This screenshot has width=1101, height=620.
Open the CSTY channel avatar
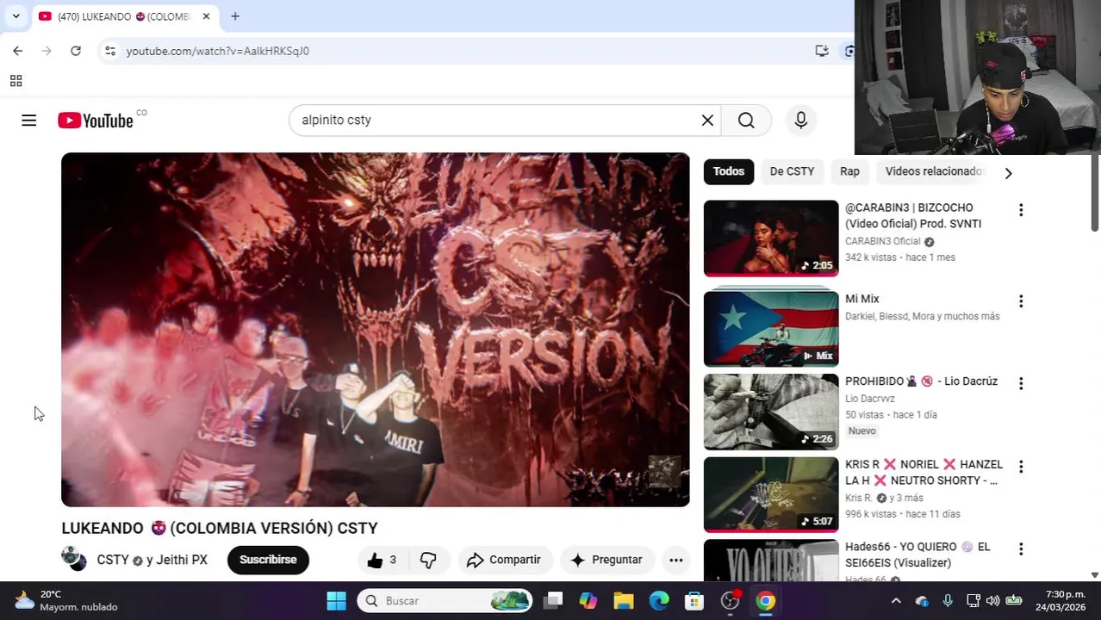click(x=74, y=559)
